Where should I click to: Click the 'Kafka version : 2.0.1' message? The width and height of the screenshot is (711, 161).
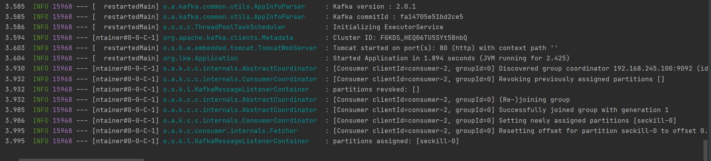(374, 7)
